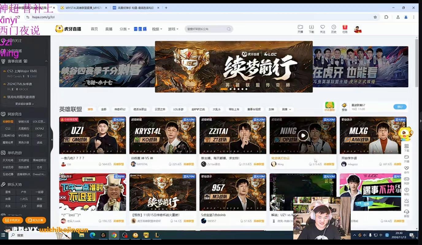Click the play button on Ning's stream
Viewport: 422px width, 245px height.
303,135
